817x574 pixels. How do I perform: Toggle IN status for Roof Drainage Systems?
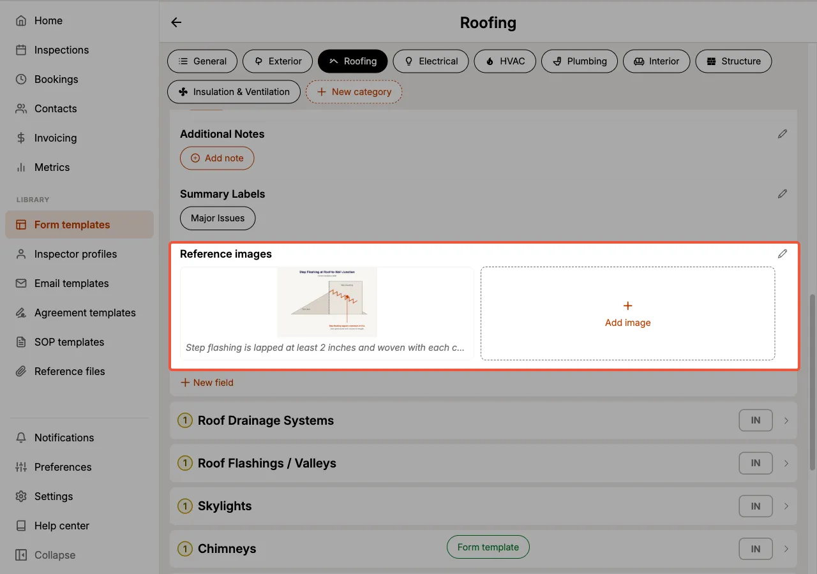pyautogui.click(x=756, y=420)
